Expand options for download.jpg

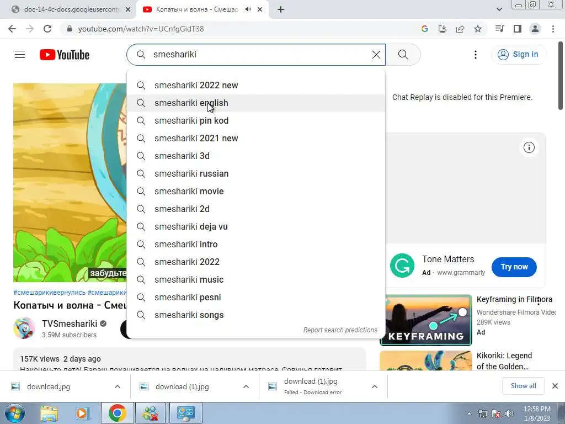click(x=118, y=386)
